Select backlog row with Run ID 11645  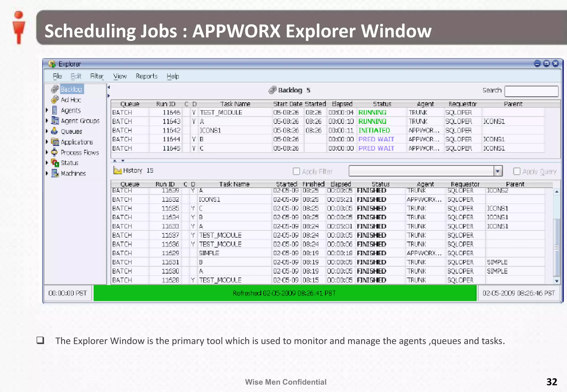point(328,148)
